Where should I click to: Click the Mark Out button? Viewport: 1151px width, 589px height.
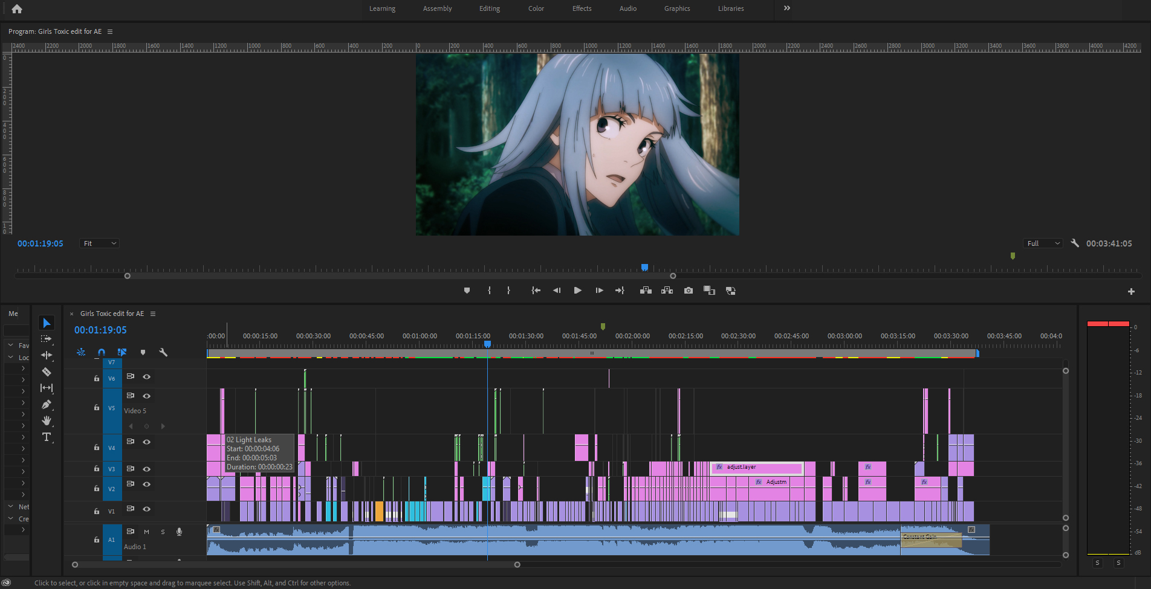(x=508, y=291)
